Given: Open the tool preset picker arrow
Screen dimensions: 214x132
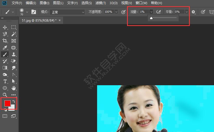Looking at the screenshot, I should [13, 12].
